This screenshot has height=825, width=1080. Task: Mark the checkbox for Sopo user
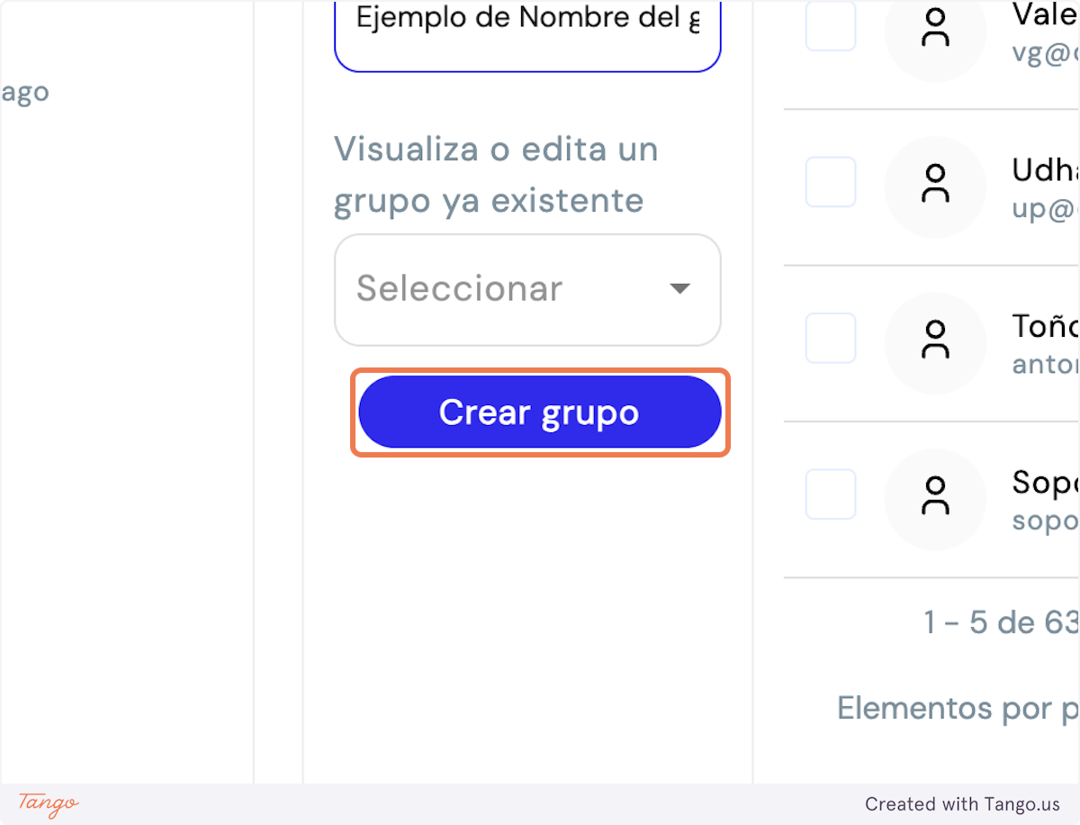click(x=831, y=494)
